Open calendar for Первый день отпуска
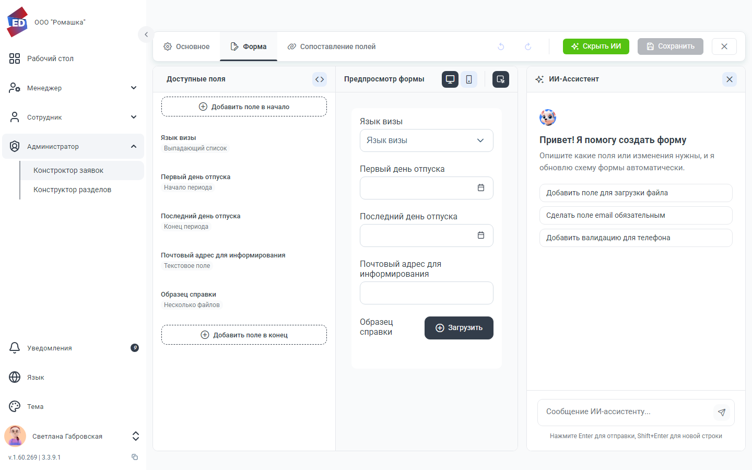 (481, 188)
